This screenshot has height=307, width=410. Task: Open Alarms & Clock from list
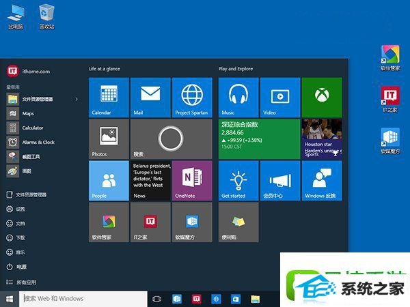click(42, 143)
